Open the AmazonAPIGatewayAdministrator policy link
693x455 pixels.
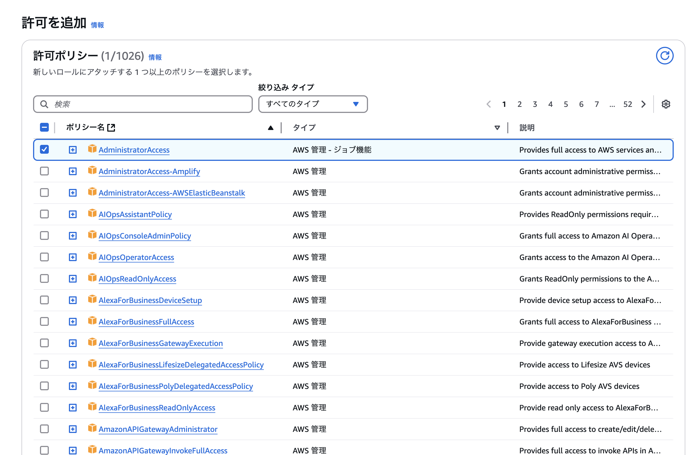(158, 429)
